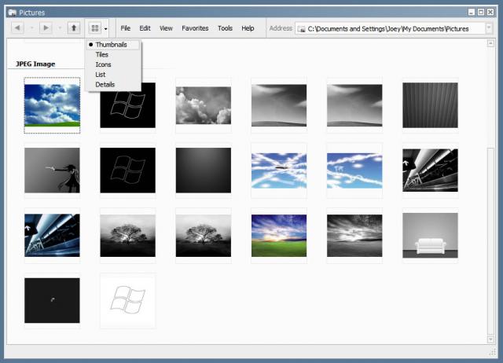The image size is (503, 363).
Task: Close the Pictures window
Action: [490, 13]
